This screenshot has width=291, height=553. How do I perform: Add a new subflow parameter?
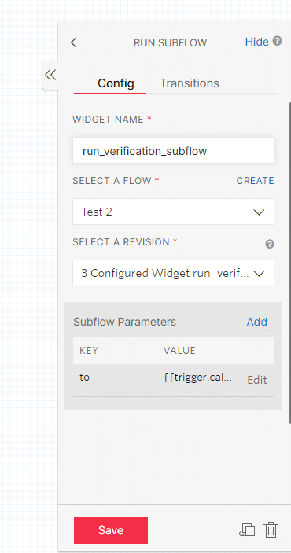pos(256,322)
